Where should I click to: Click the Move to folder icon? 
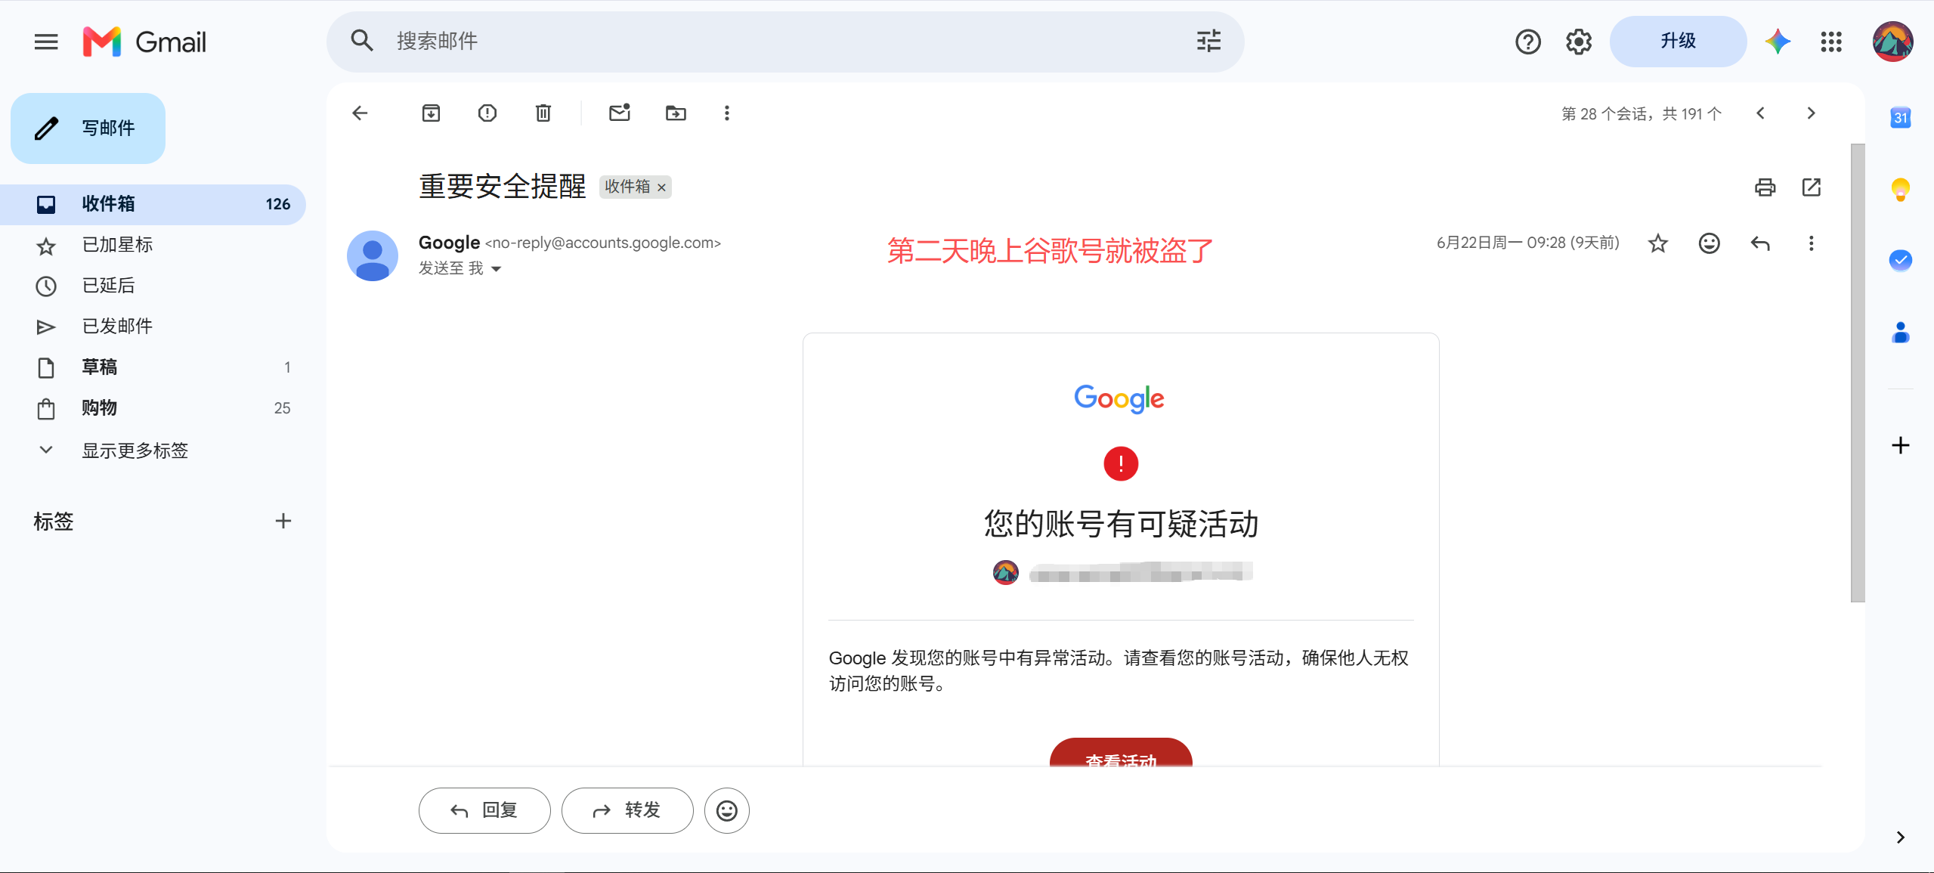point(676,113)
